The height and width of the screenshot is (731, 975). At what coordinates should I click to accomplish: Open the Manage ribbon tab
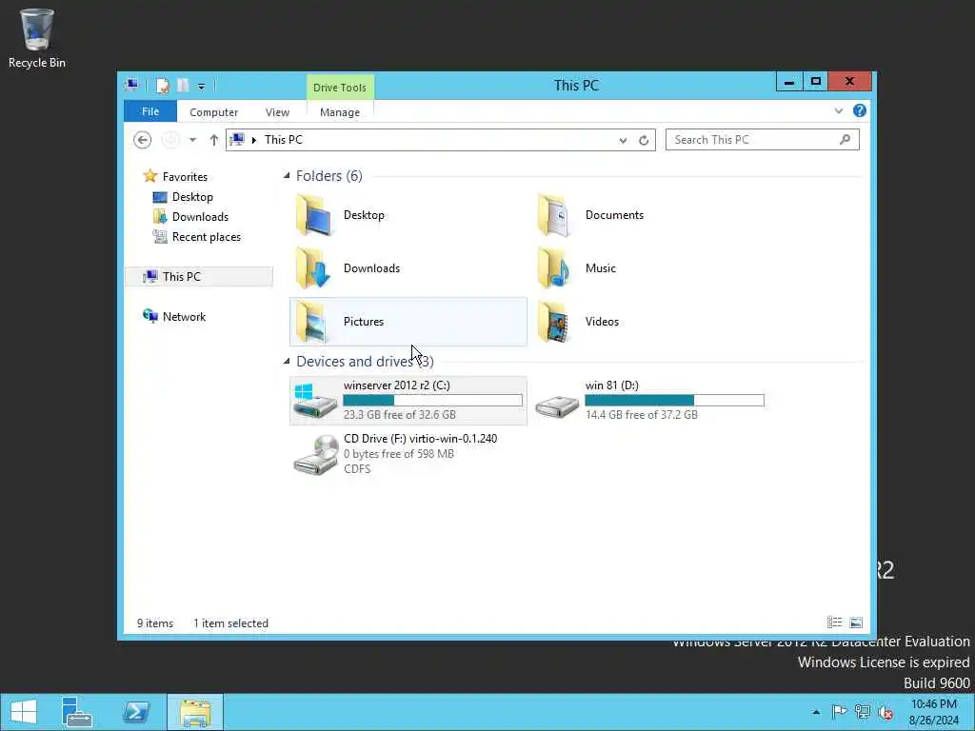click(340, 112)
